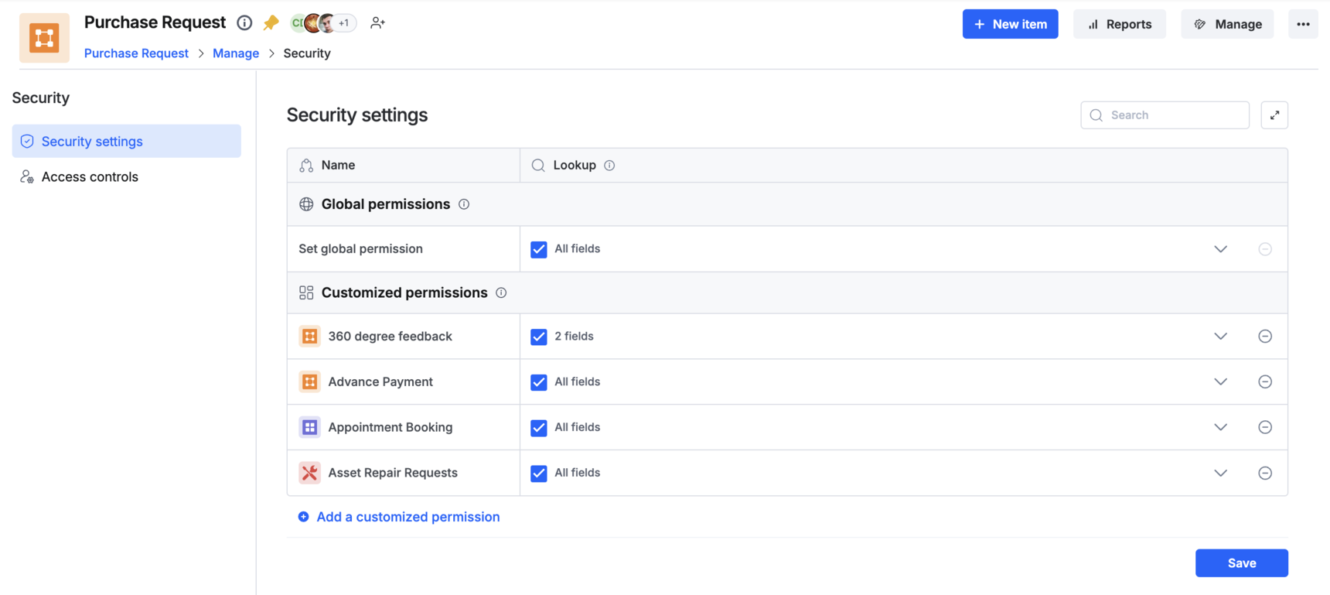
Task: Toggle All fields checkbox for Advance Payment
Action: coord(539,382)
